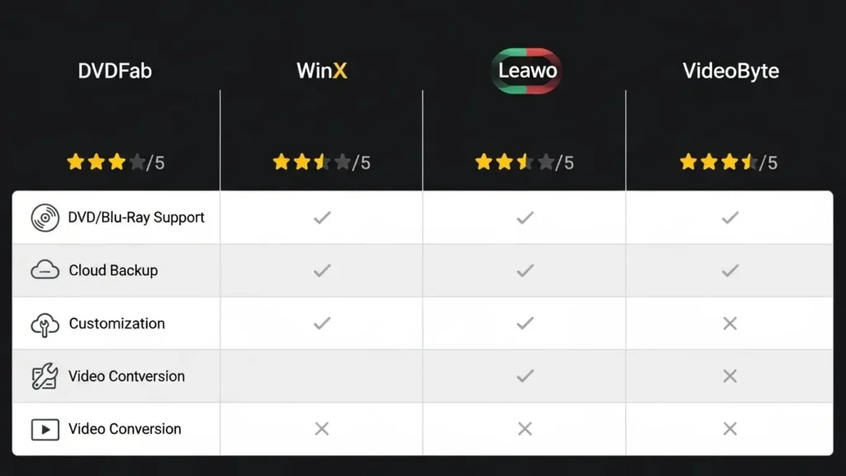Click the WinX star rating
This screenshot has height=476, width=846.
coord(321,162)
